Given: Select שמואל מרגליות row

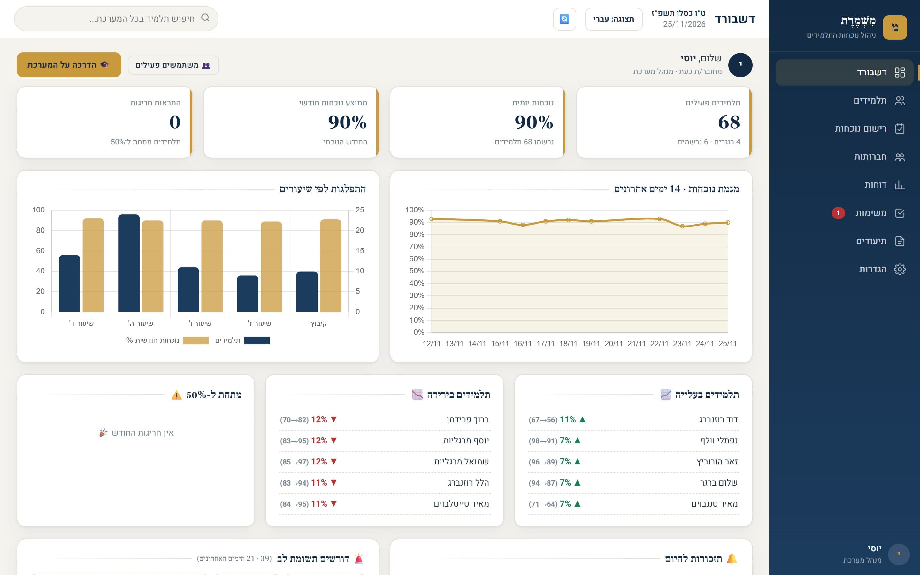Looking at the screenshot, I should point(384,462).
